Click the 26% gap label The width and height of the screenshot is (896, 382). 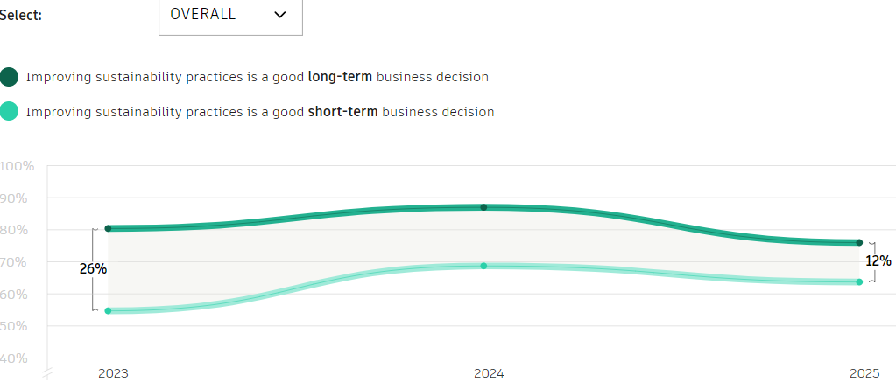93,269
